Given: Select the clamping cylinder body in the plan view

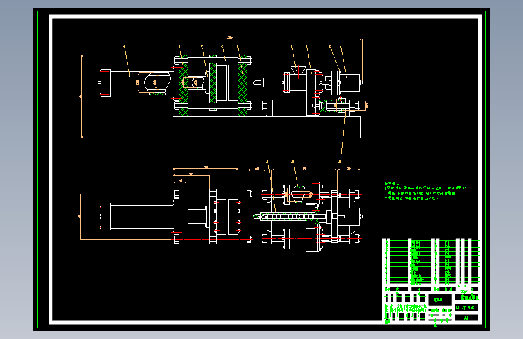Looking at the screenshot, I should (142, 217).
